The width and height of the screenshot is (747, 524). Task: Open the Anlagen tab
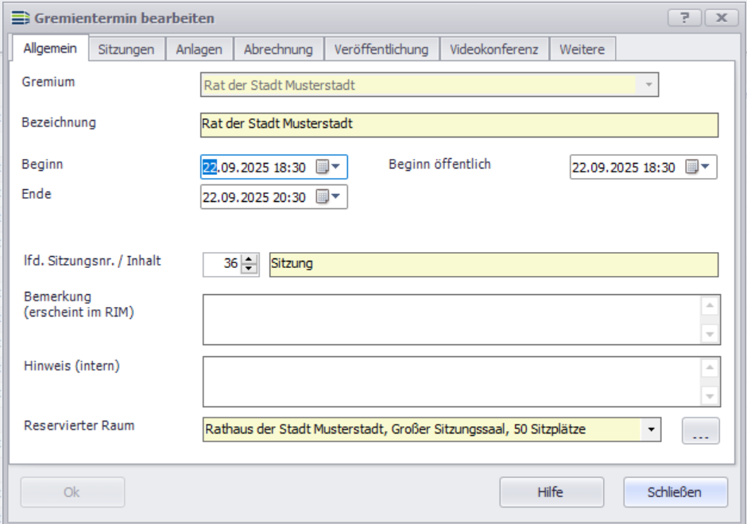tap(199, 49)
